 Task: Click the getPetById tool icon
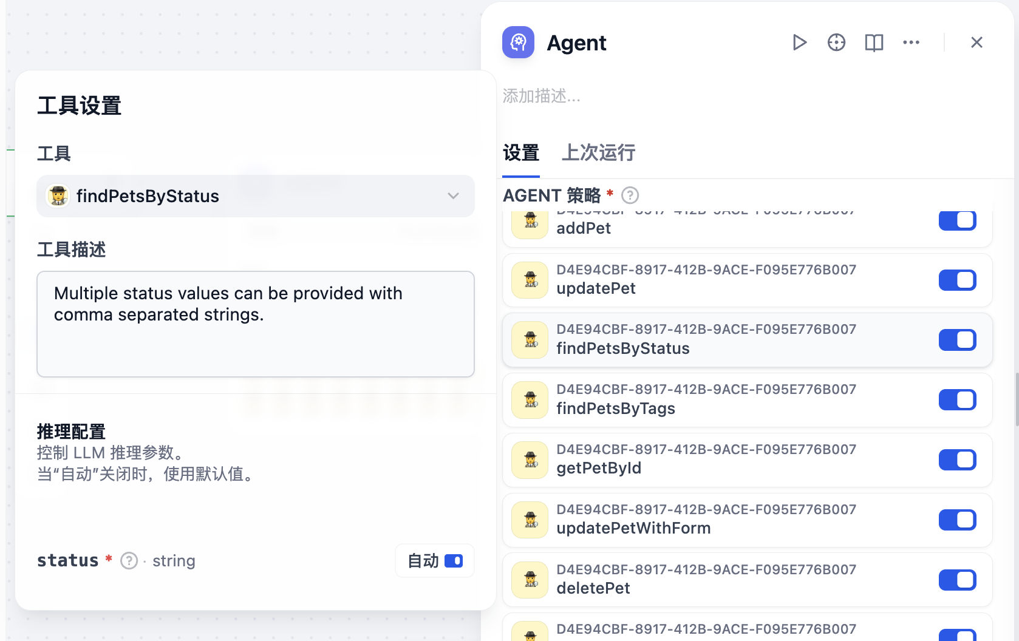pyautogui.click(x=530, y=460)
